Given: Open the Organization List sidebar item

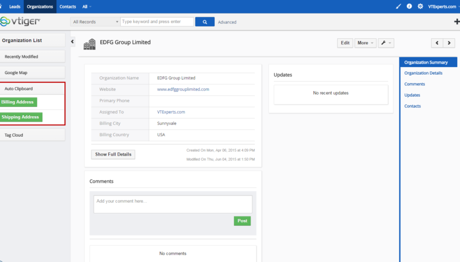Looking at the screenshot, I should click(32, 41).
